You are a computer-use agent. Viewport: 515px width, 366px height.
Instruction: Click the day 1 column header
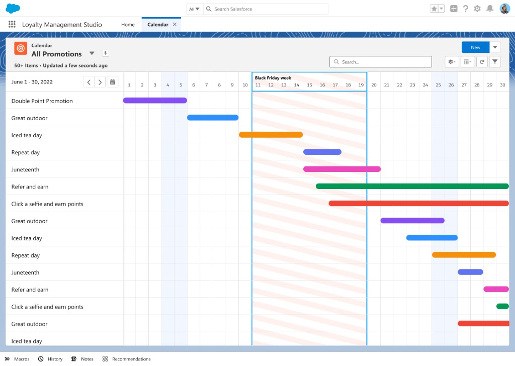click(x=129, y=85)
